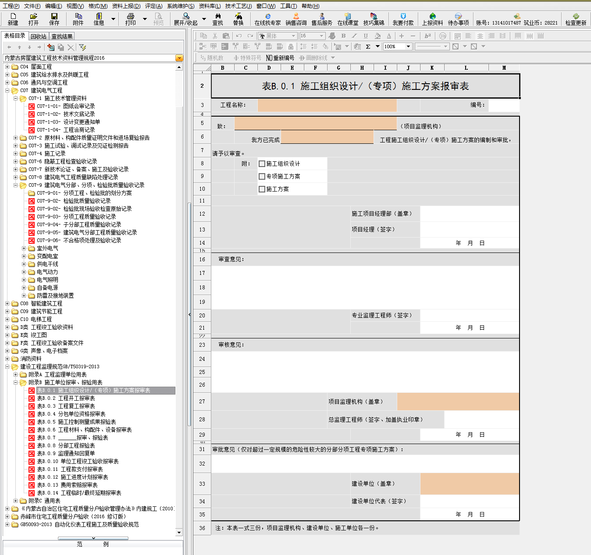Screen dimensions: 591x555
Task: Open the 替换 replace tool
Action: [x=238, y=19]
